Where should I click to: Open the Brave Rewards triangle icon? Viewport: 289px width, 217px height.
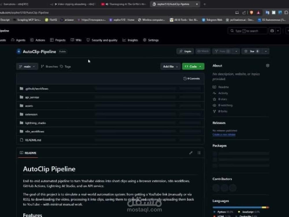pos(258,12)
